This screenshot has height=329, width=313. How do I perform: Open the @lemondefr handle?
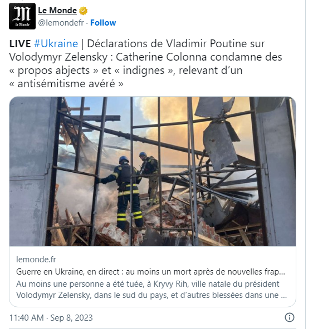61,23
